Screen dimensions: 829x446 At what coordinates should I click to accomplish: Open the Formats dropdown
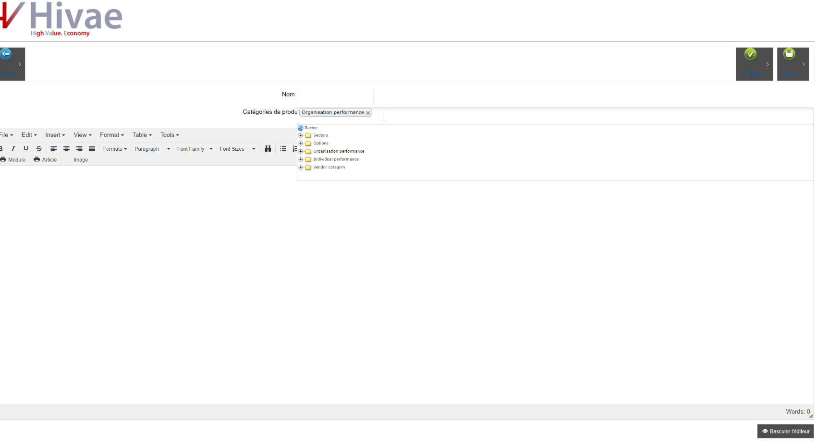pos(115,149)
